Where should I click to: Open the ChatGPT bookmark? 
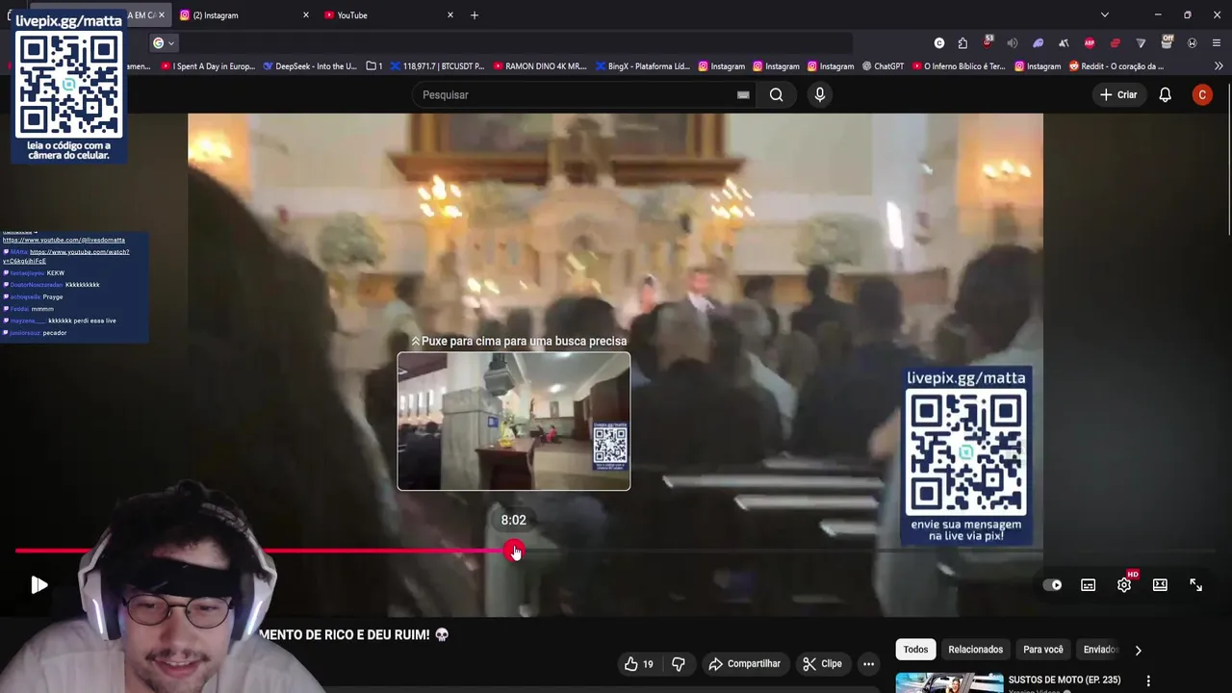[x=883, y=66]
